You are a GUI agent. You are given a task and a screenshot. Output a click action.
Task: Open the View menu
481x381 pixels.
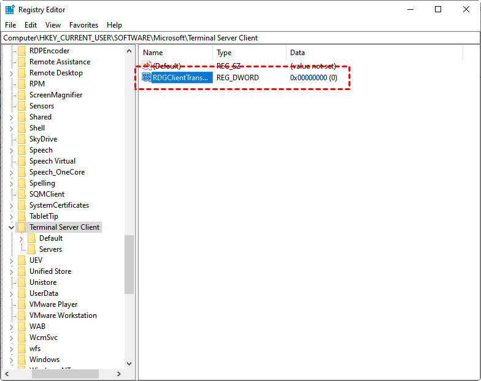point(53,25)
